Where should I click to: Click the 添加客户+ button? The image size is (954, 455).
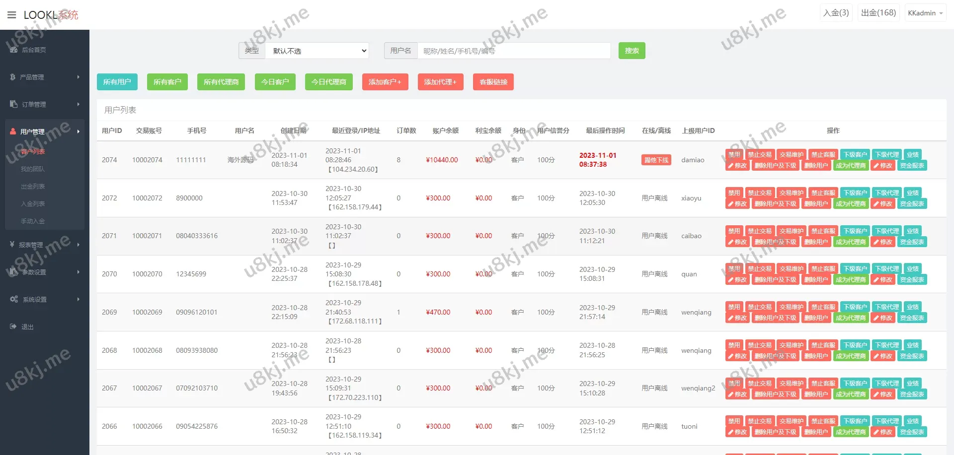tap(385, 82)
